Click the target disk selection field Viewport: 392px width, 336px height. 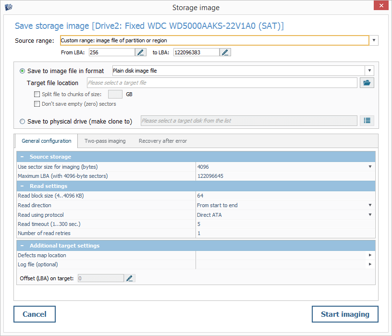click(249, 121)
